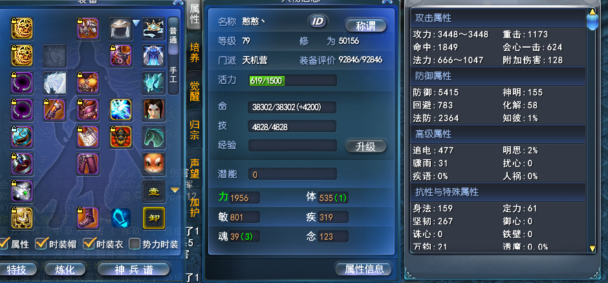This screenshot has width=608, height=283.
Task: Uncheck the 时装帽 checkbox
Action: click(40, 244)
